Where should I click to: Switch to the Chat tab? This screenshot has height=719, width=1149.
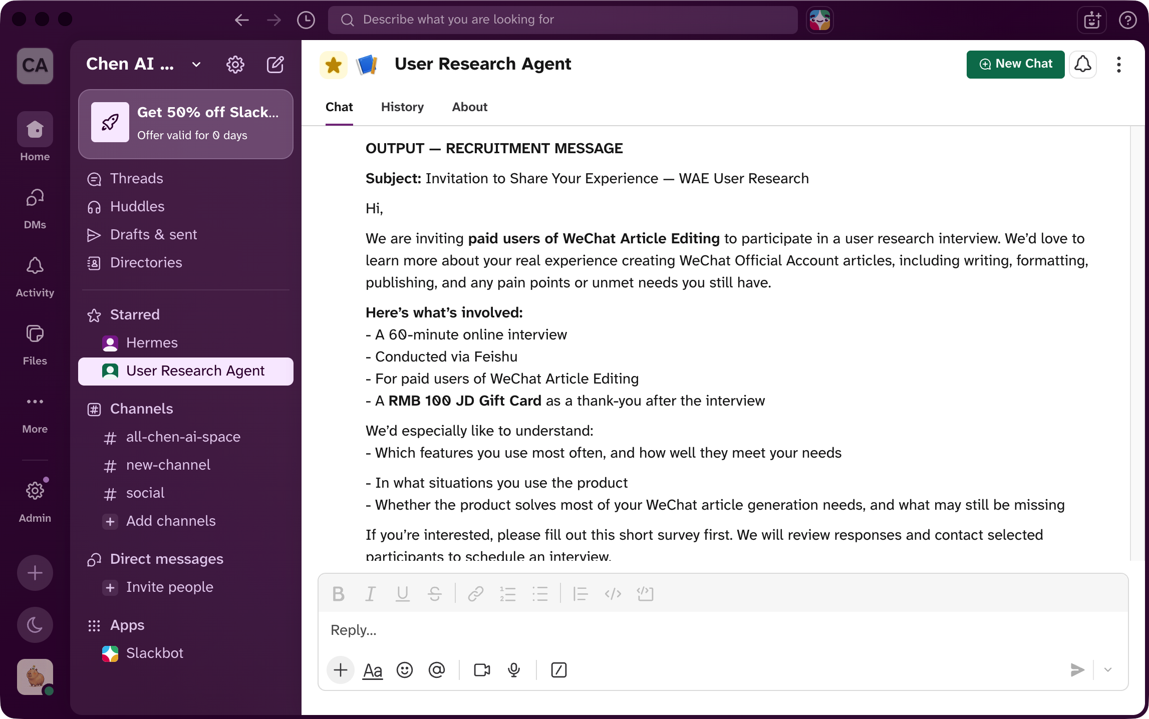tap(339, 107)
